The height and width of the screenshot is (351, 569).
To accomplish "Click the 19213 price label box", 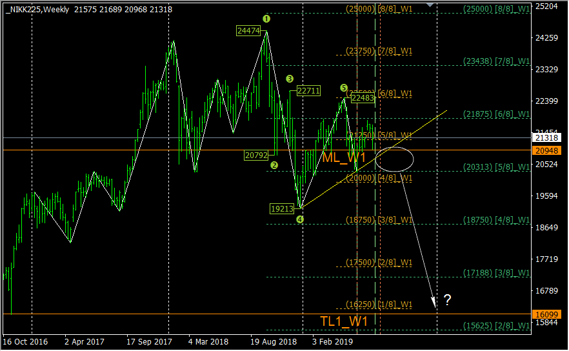I will point(282,208).
